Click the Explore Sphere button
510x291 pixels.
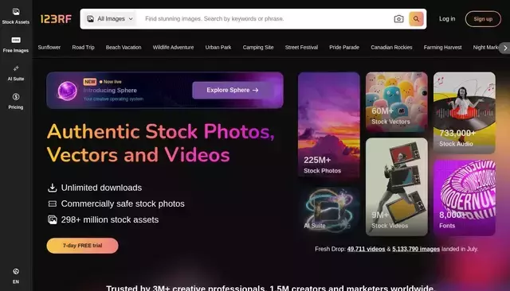tap(233, 90)
